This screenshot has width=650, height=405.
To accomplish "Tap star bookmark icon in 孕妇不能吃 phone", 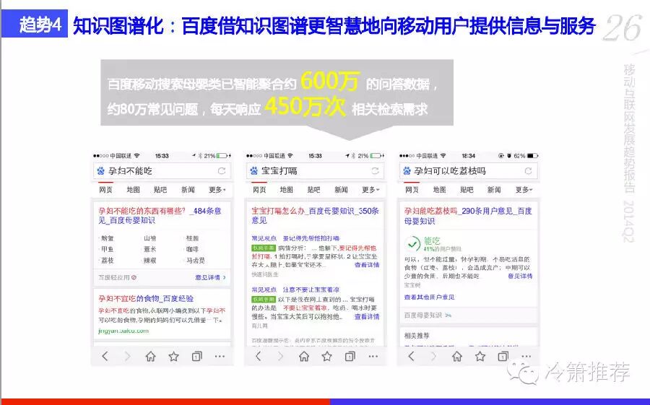I will pos(173,356).
